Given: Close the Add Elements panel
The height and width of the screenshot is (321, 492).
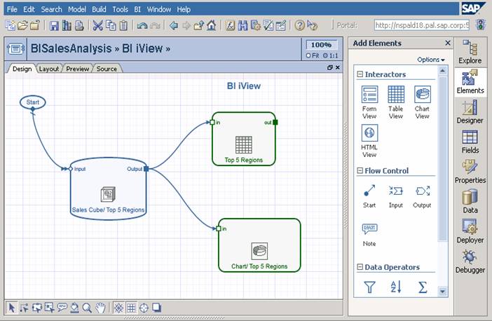Looking at the screenshot, I should pyautogui.click(x=447, y=43).
